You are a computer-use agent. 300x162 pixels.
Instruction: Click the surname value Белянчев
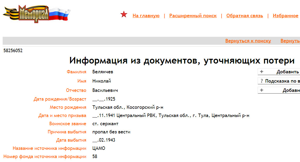[x=103, y=72]
